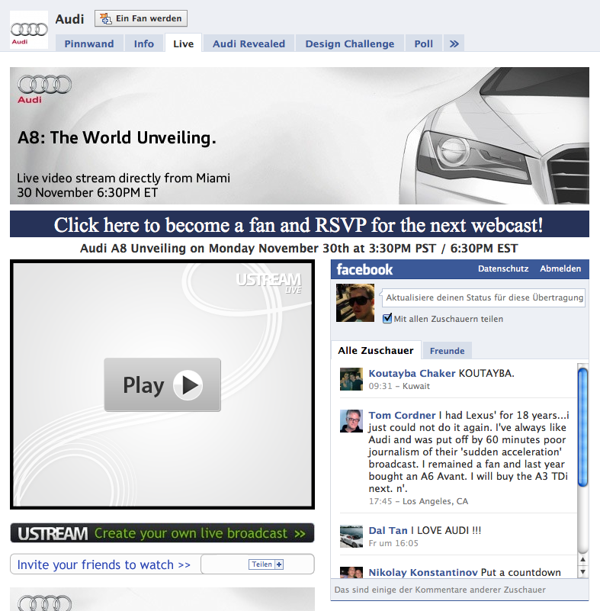Viewport: 600px width, 611px height.
Task: Click the Ustream Live logo in the player
Action: tap(268, 283)
